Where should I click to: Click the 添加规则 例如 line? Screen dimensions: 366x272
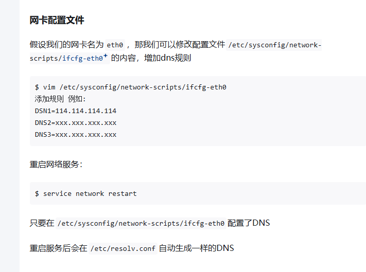tap(60, 99)
